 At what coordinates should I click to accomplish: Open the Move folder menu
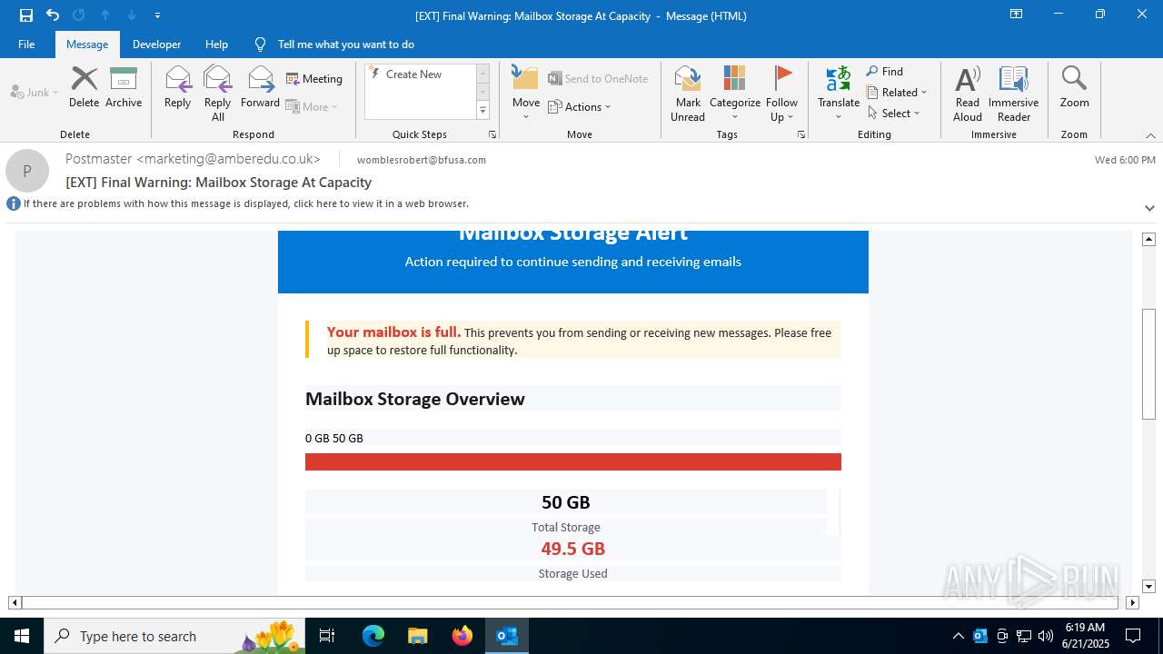coord(526,93)
